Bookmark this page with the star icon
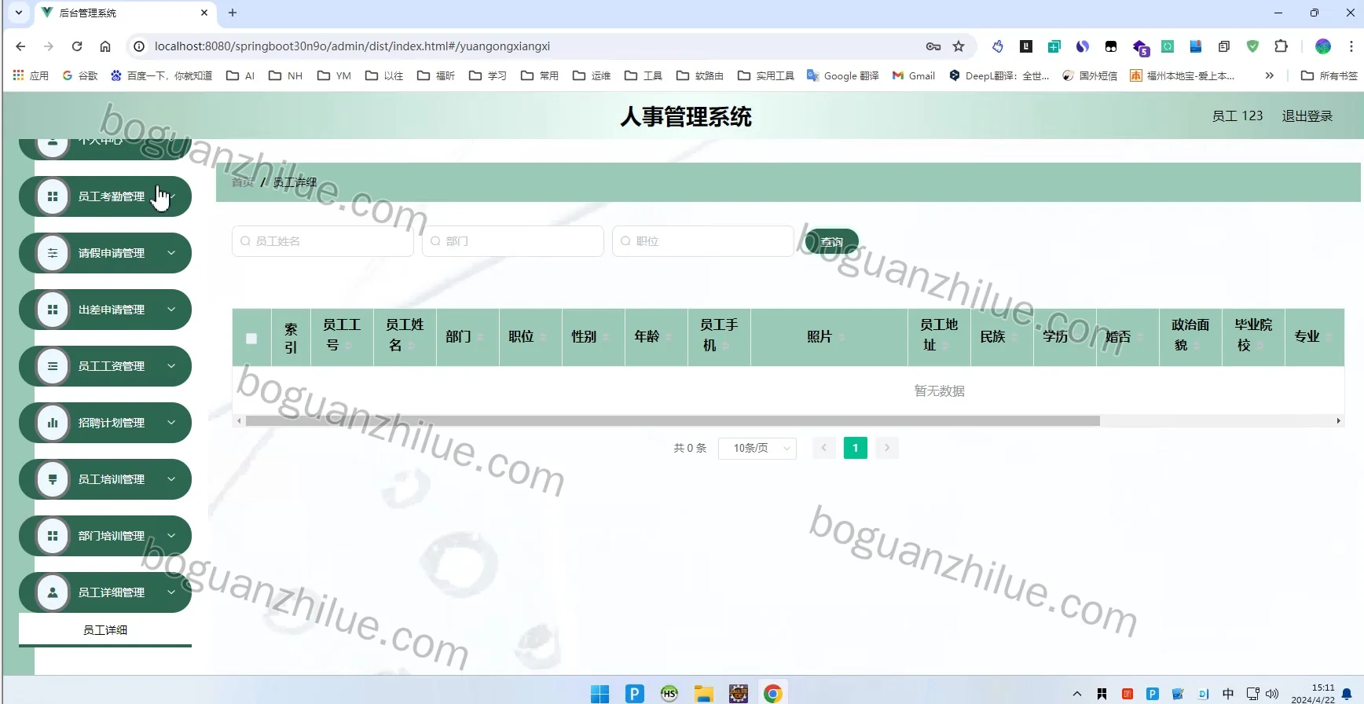 959,46
